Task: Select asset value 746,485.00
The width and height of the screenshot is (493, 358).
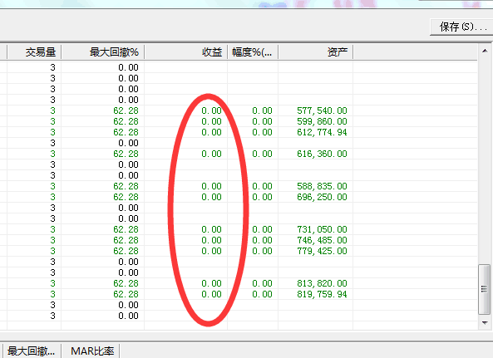Action: click(322, 240)
